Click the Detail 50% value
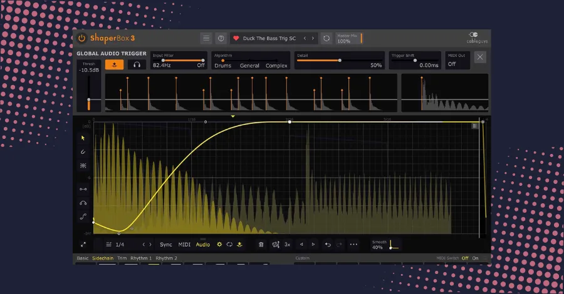Image resolution: width=564 pixels, height=294 pixels. pos(376,65)
